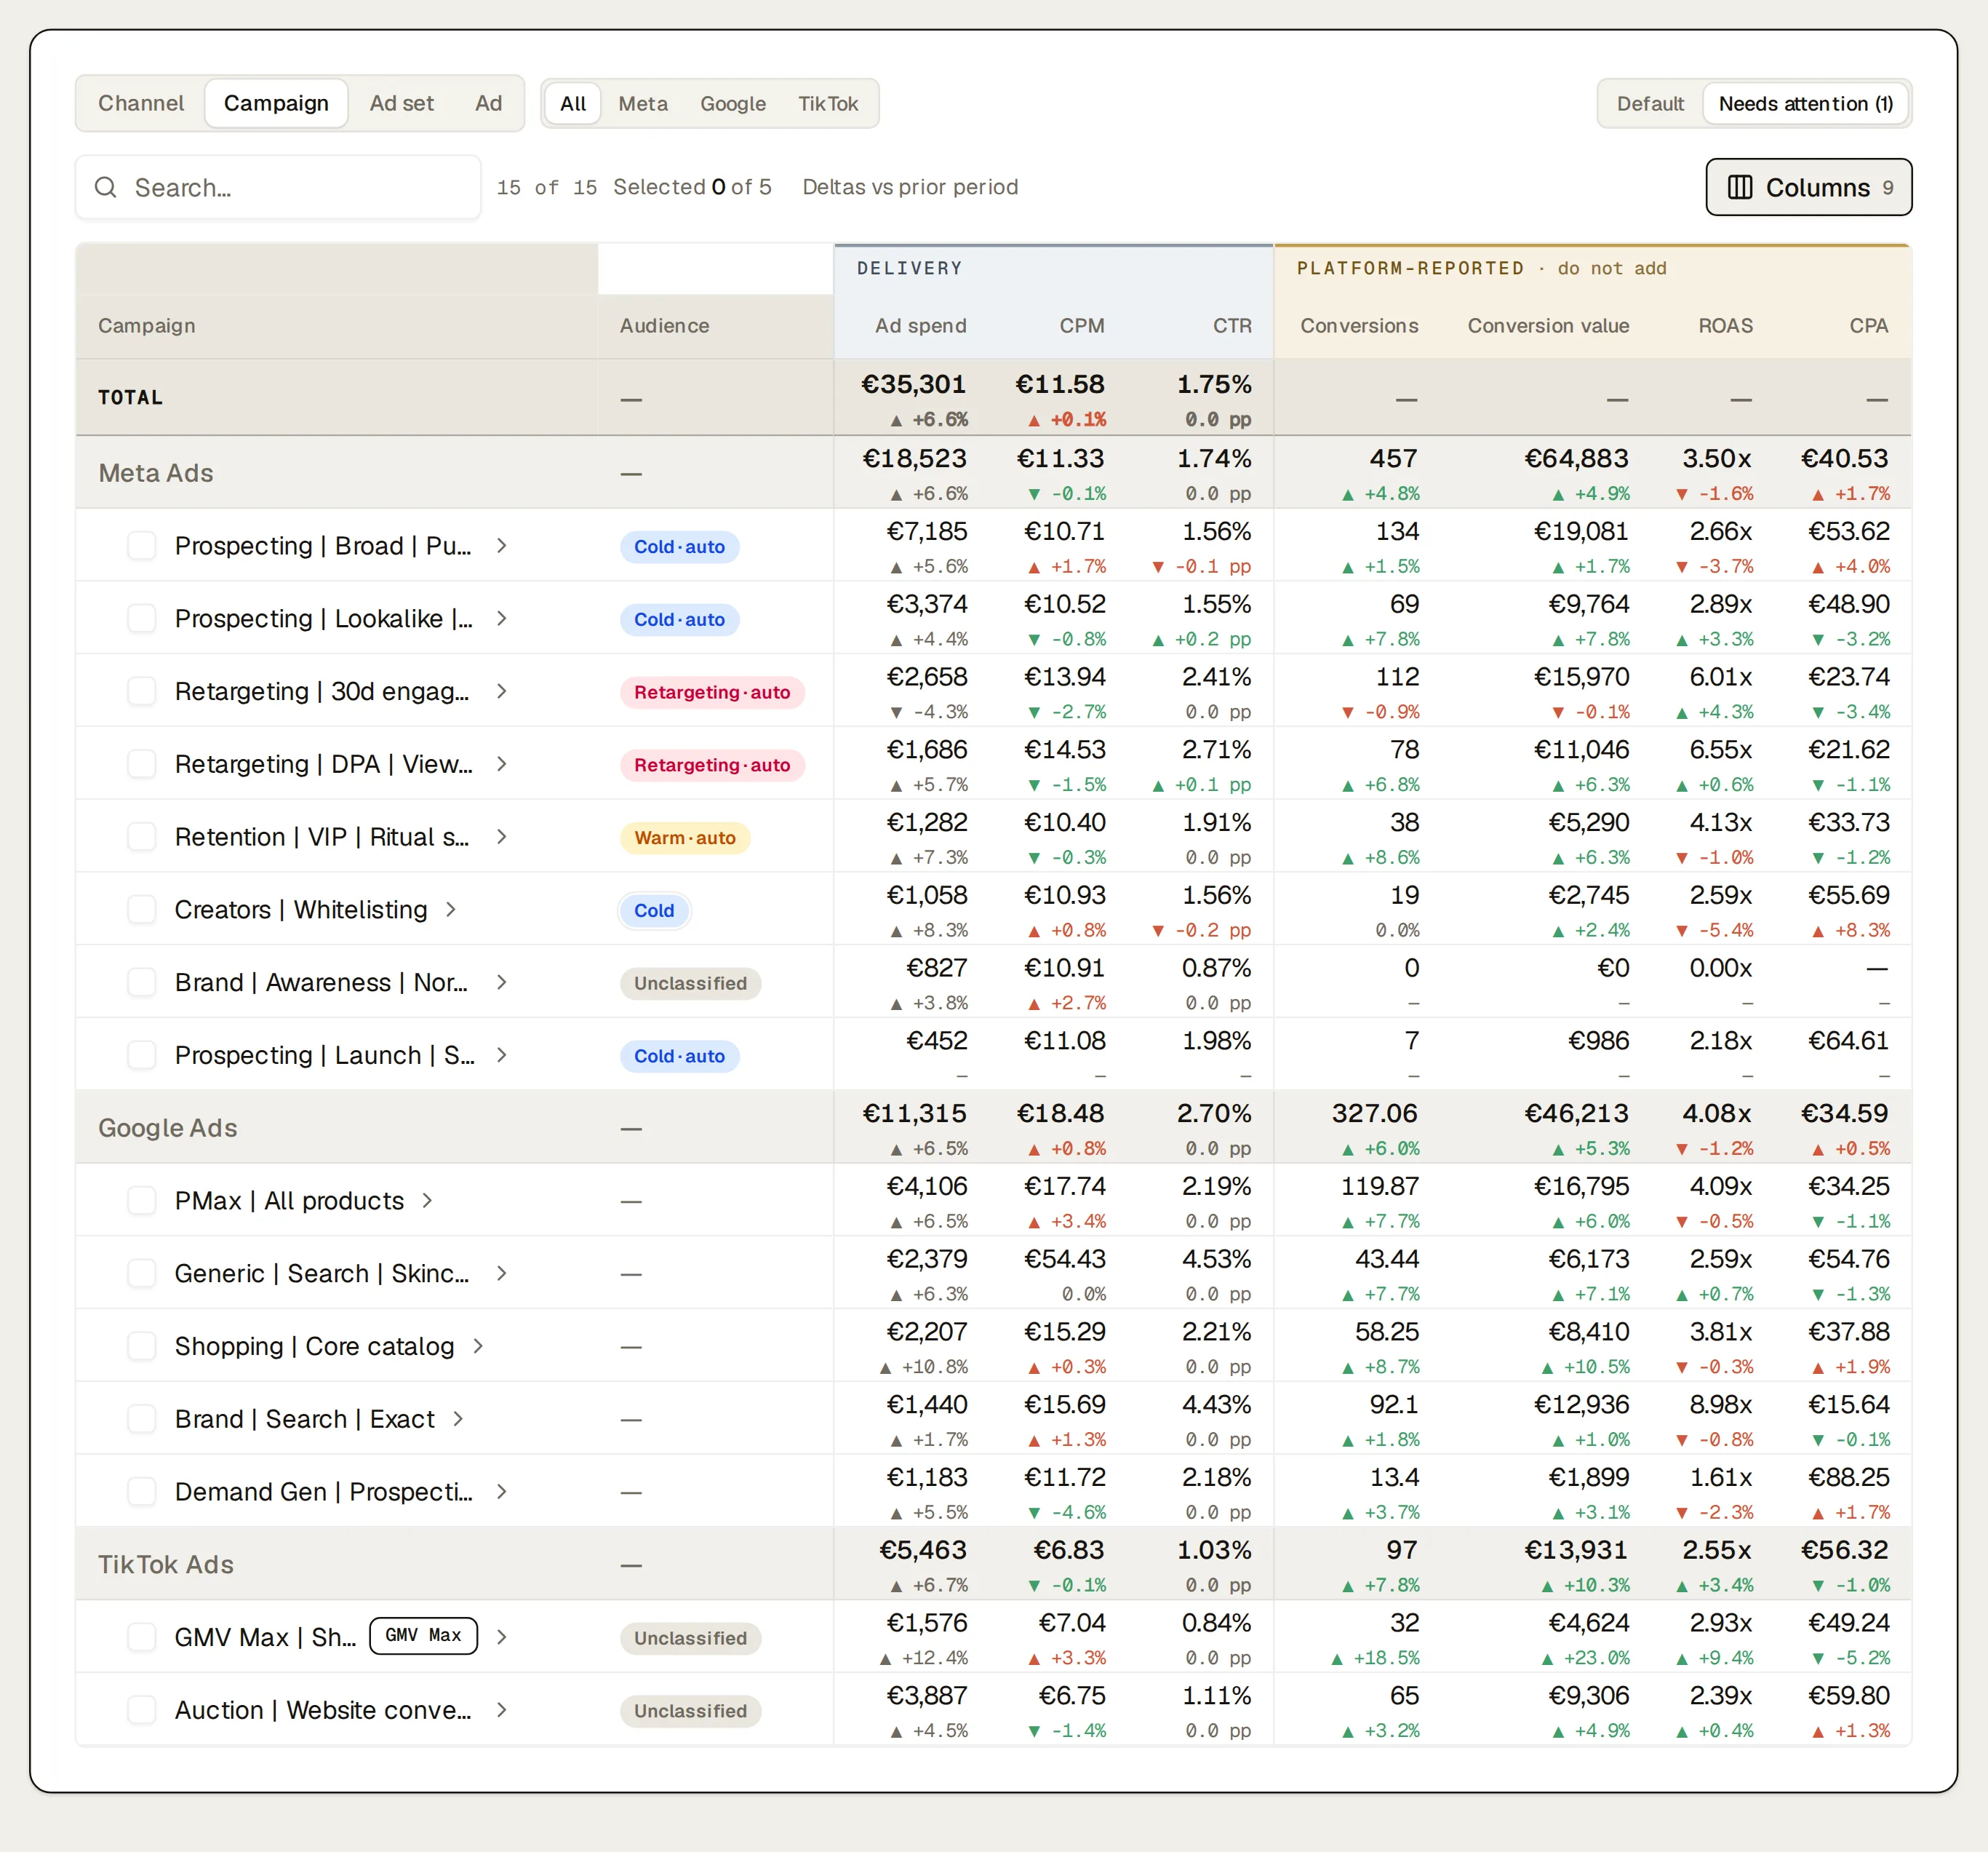Filter by Google platform
The height and width of the screenshot is (1852, 1988).
point(733,103)
